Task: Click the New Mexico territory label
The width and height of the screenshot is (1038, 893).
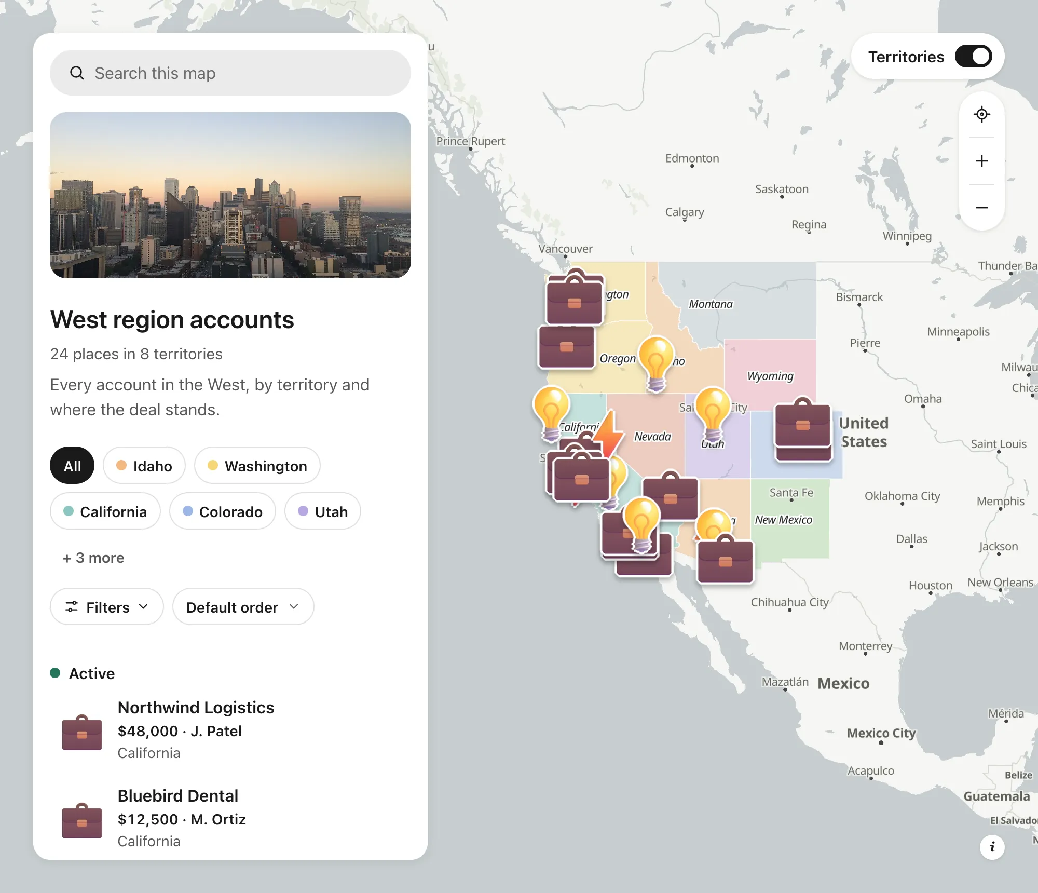Action: tap(783, 519)
